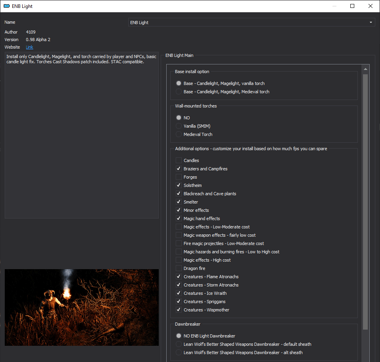Select Base with Medieval torch option
Viewport: 380px width, 362px height.
(179, 91)
